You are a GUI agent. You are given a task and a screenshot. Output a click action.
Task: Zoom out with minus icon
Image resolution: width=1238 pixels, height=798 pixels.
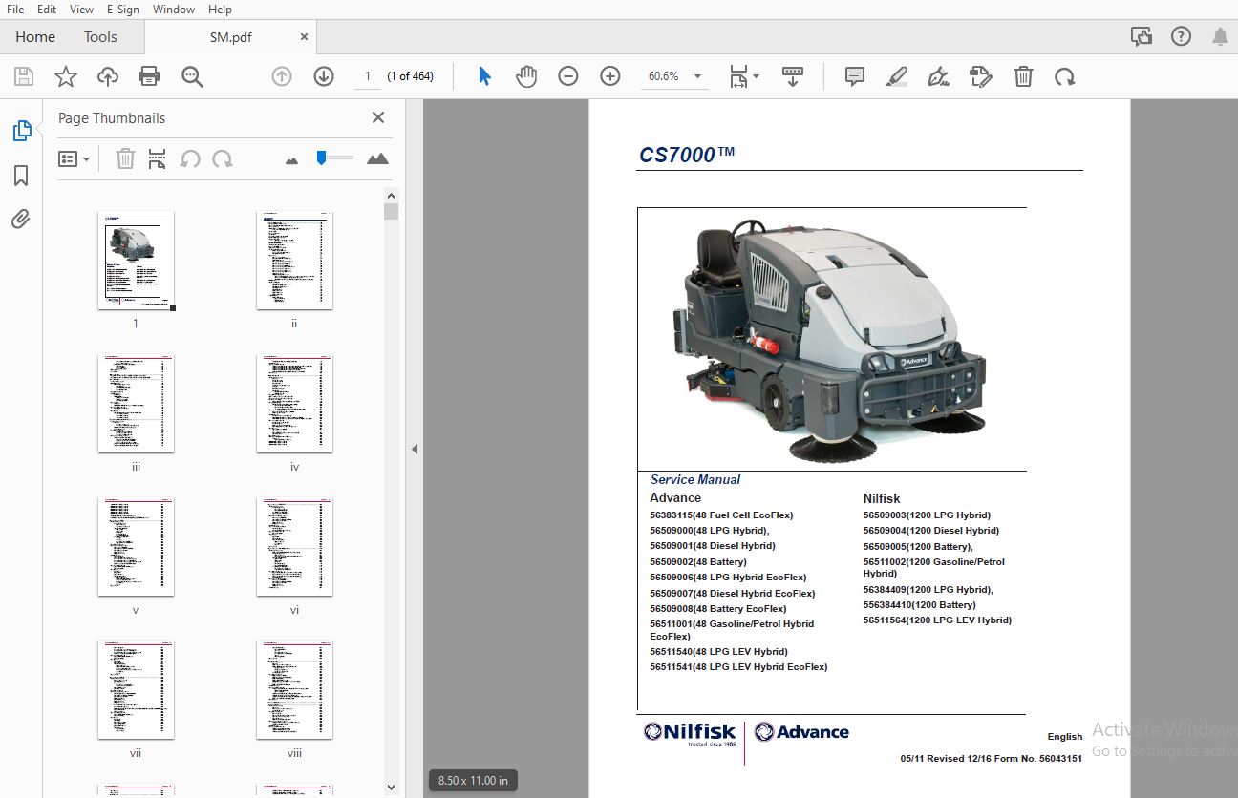[x=568, y=76]
